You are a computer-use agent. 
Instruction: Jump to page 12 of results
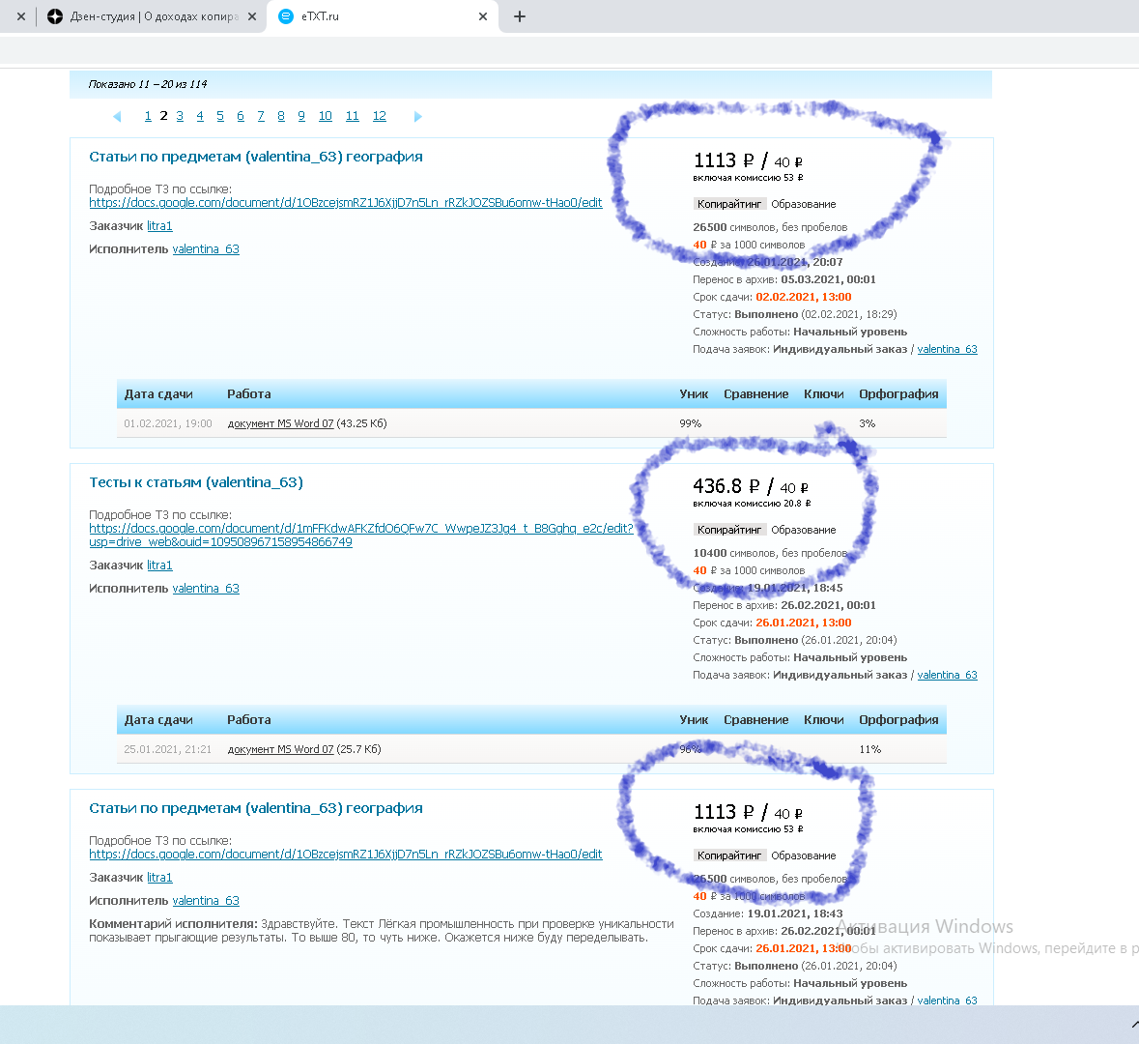tap(379, 115)
